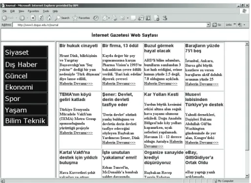Viewport: 251px width, 183px height.
Task: Click the headline Kar Yolları Kesti
Action: [161, 94]
